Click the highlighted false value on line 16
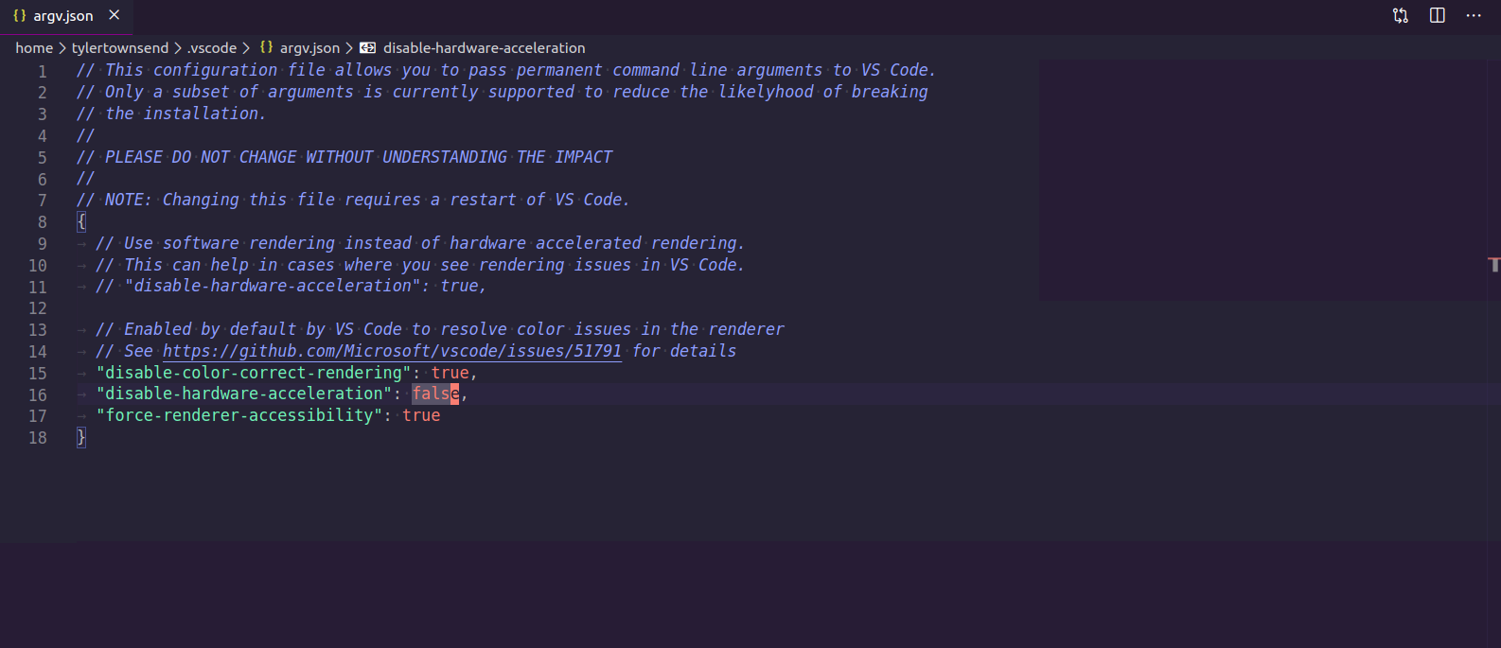 tap(434, 394)
